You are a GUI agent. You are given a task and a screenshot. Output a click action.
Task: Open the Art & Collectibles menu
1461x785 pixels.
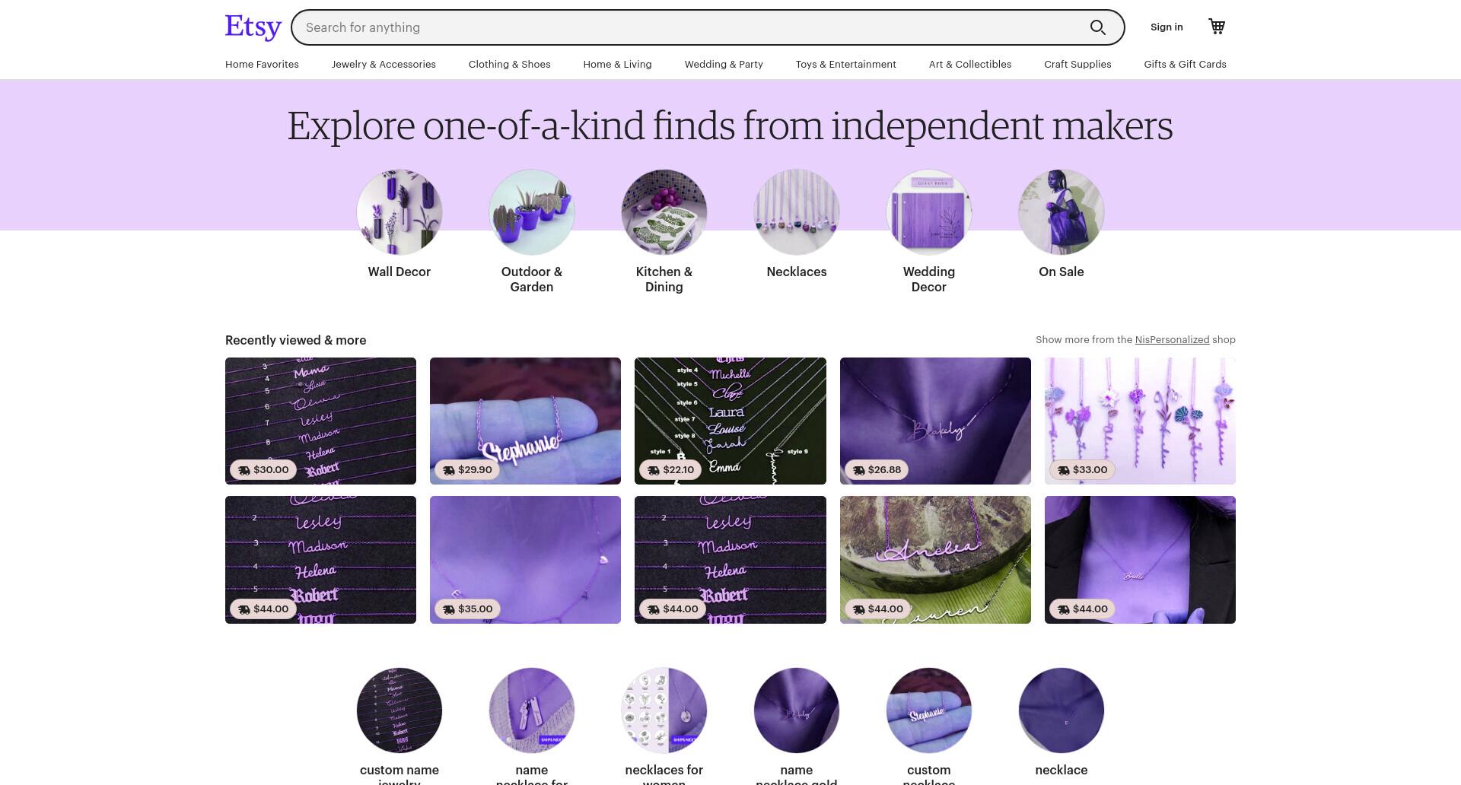970,64
